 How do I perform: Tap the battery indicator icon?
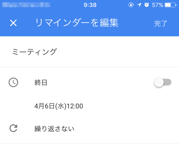pos(170,5)
